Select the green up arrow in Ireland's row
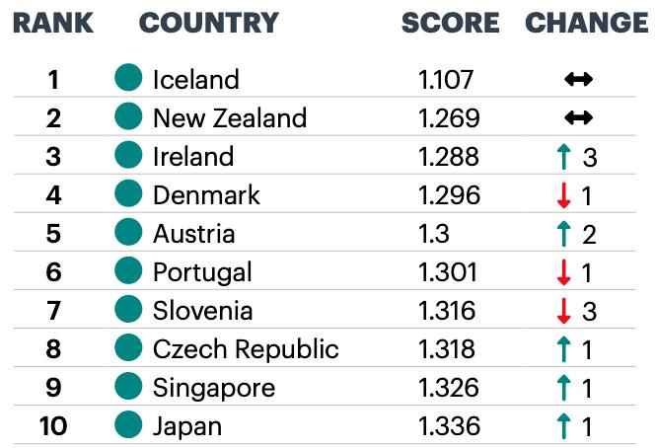 [564, 156]
